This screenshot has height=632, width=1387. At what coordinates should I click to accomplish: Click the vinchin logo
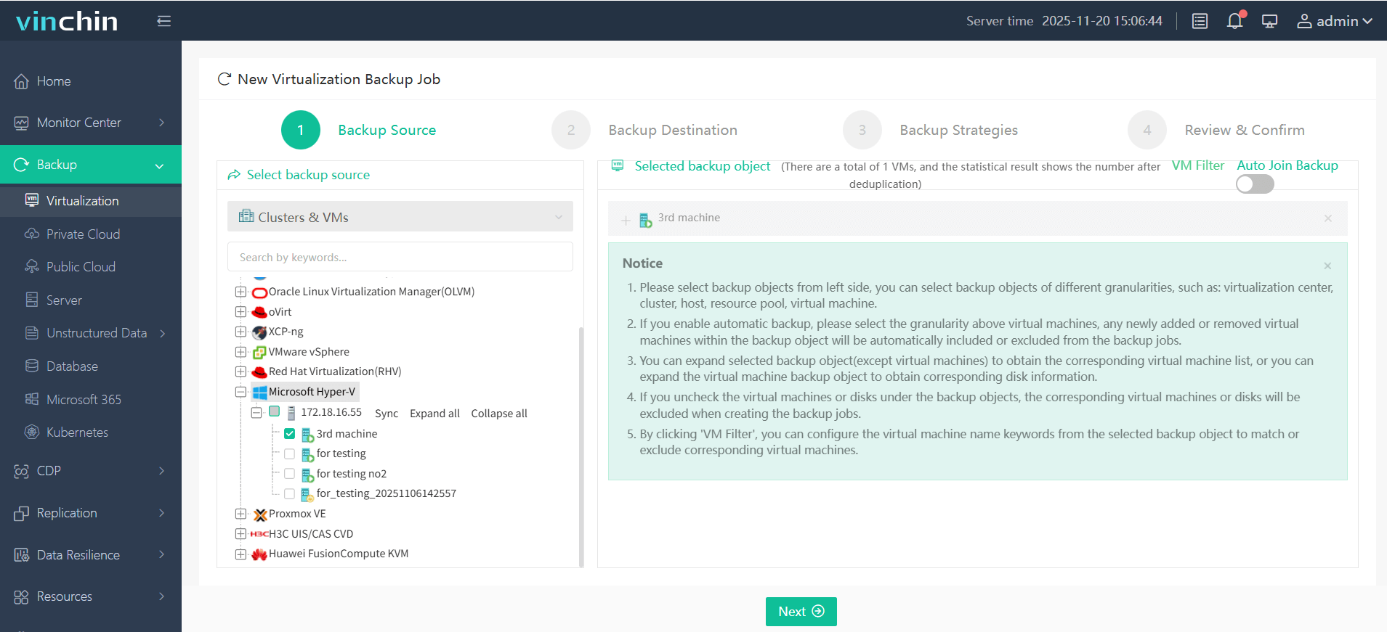click(67, 21)
